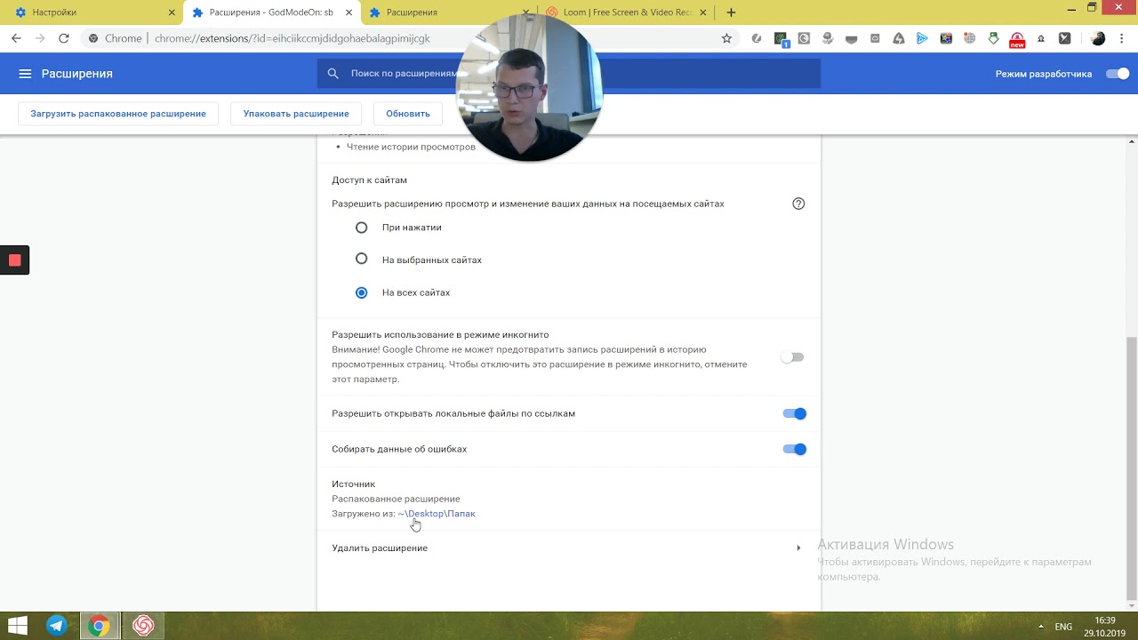Image resolution: width=1138 pixels, height=640 pixels.
Task: Click the Доступ к сайтам heading
Action: coord(370,180)
